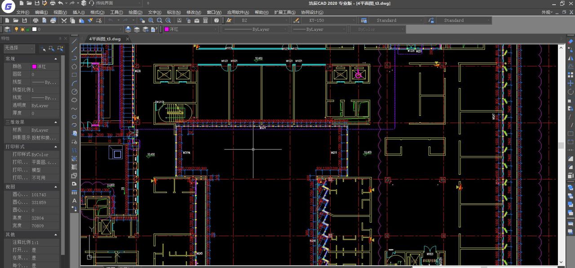This screenshot has height=268, width=575.
Task: Click the multiline Text tool icon
Action: point(75,200)
